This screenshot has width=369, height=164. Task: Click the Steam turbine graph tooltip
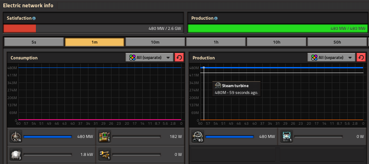coord(236,89)
